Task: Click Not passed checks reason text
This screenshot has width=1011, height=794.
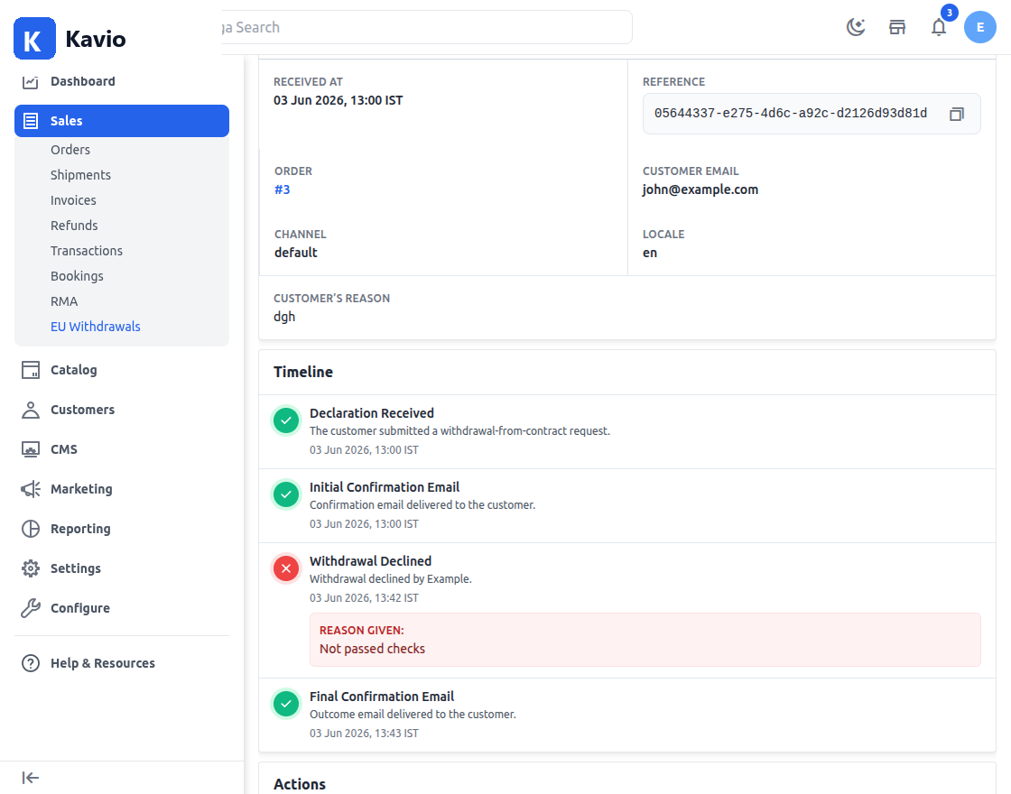Action: point(372,649)
